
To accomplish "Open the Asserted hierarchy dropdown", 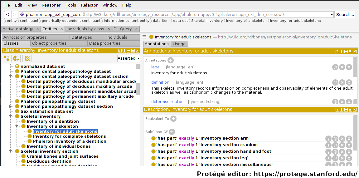I will (x=129, y=58).
